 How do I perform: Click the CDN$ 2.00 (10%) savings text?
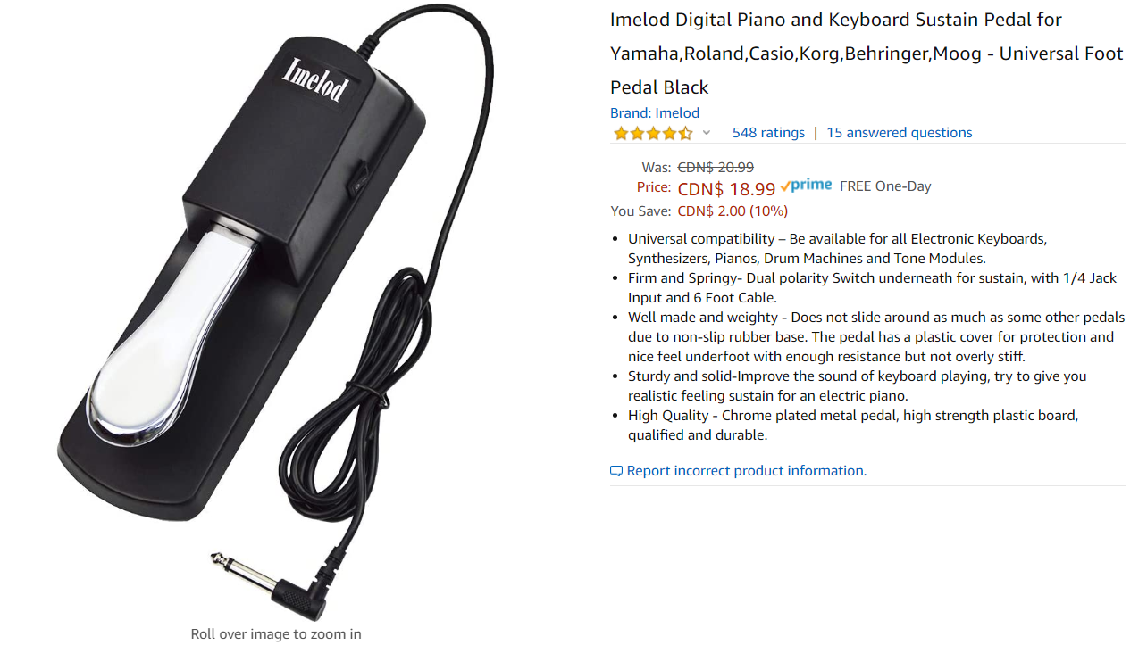point(733,211)
